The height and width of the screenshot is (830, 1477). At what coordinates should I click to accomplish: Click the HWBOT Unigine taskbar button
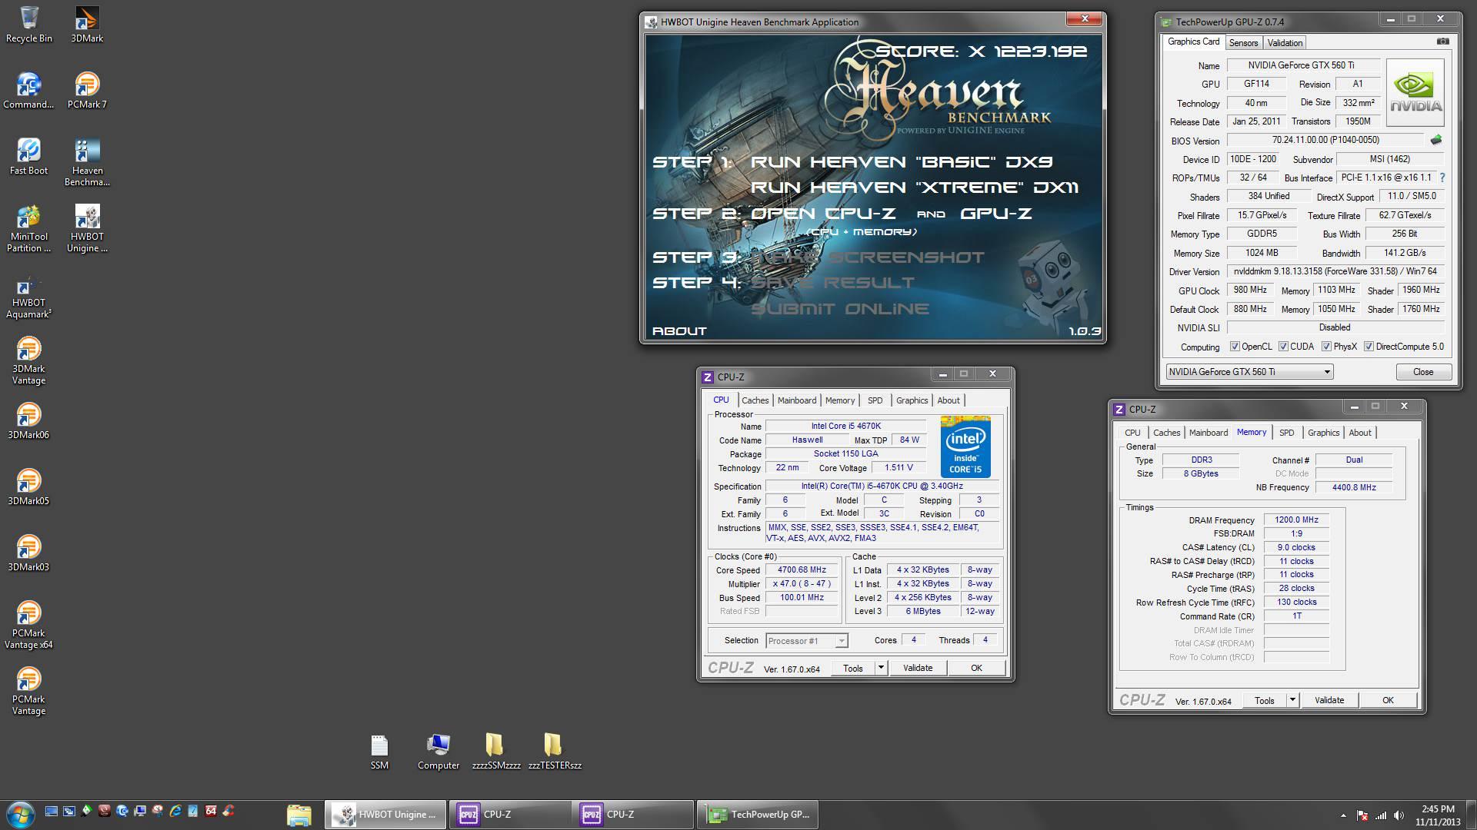tap(385, 815)
